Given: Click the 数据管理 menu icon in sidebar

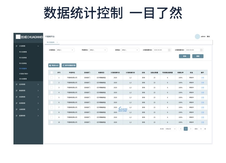Looking at the screenshot, I should [x=16, y=91].
